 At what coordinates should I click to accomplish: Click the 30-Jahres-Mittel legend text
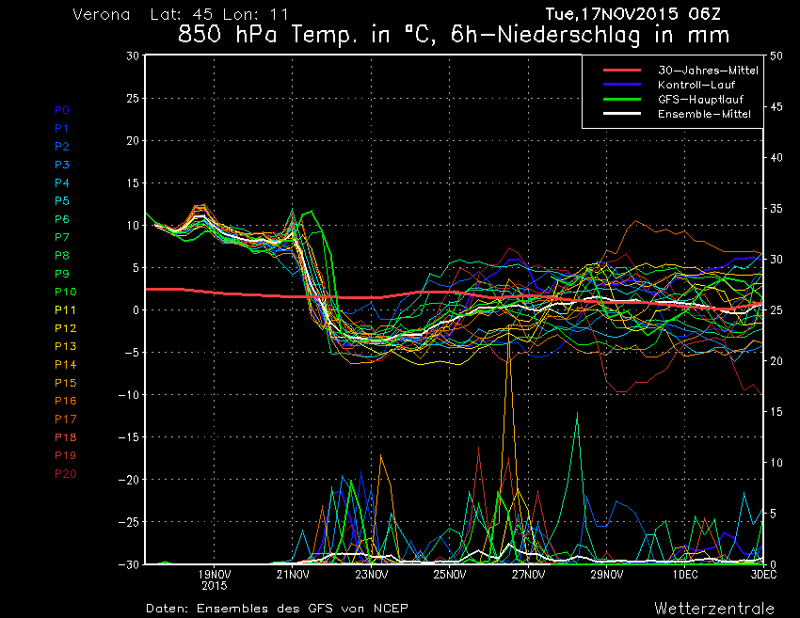click(x=708, y=71)
